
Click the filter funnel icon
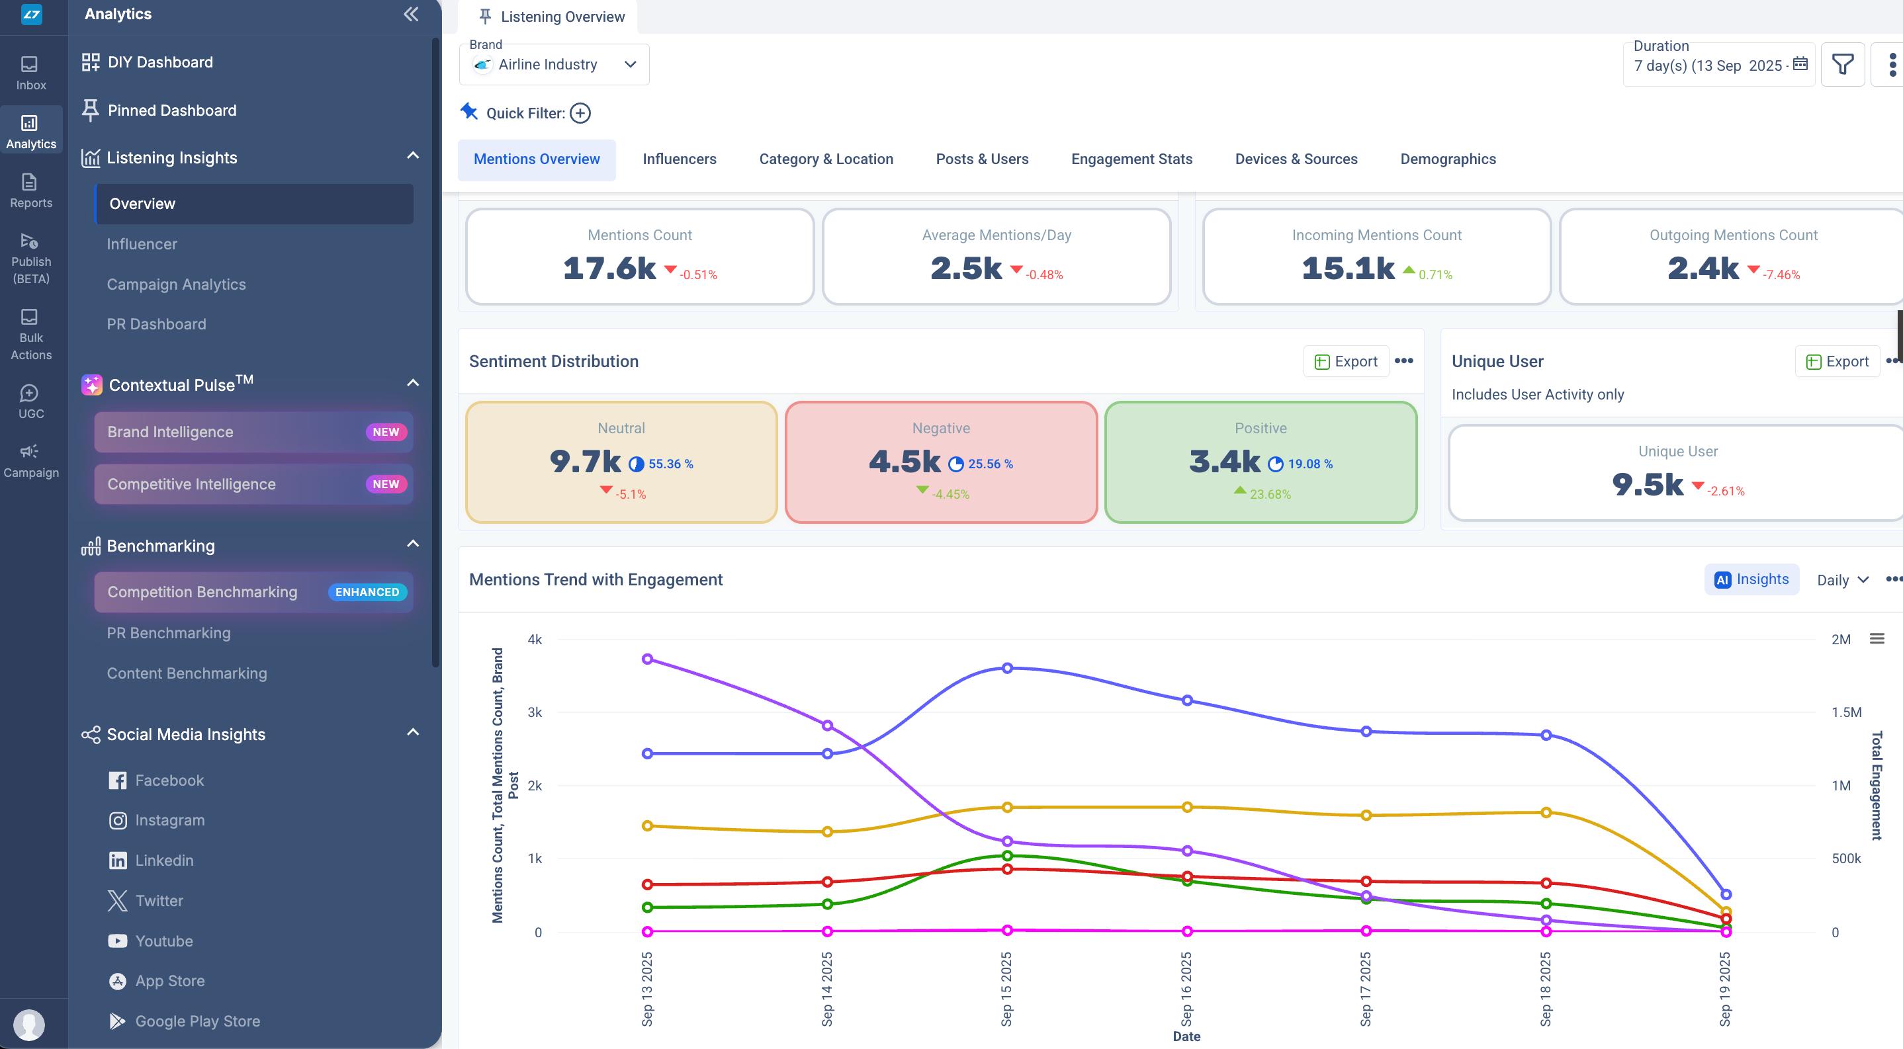1842,65
